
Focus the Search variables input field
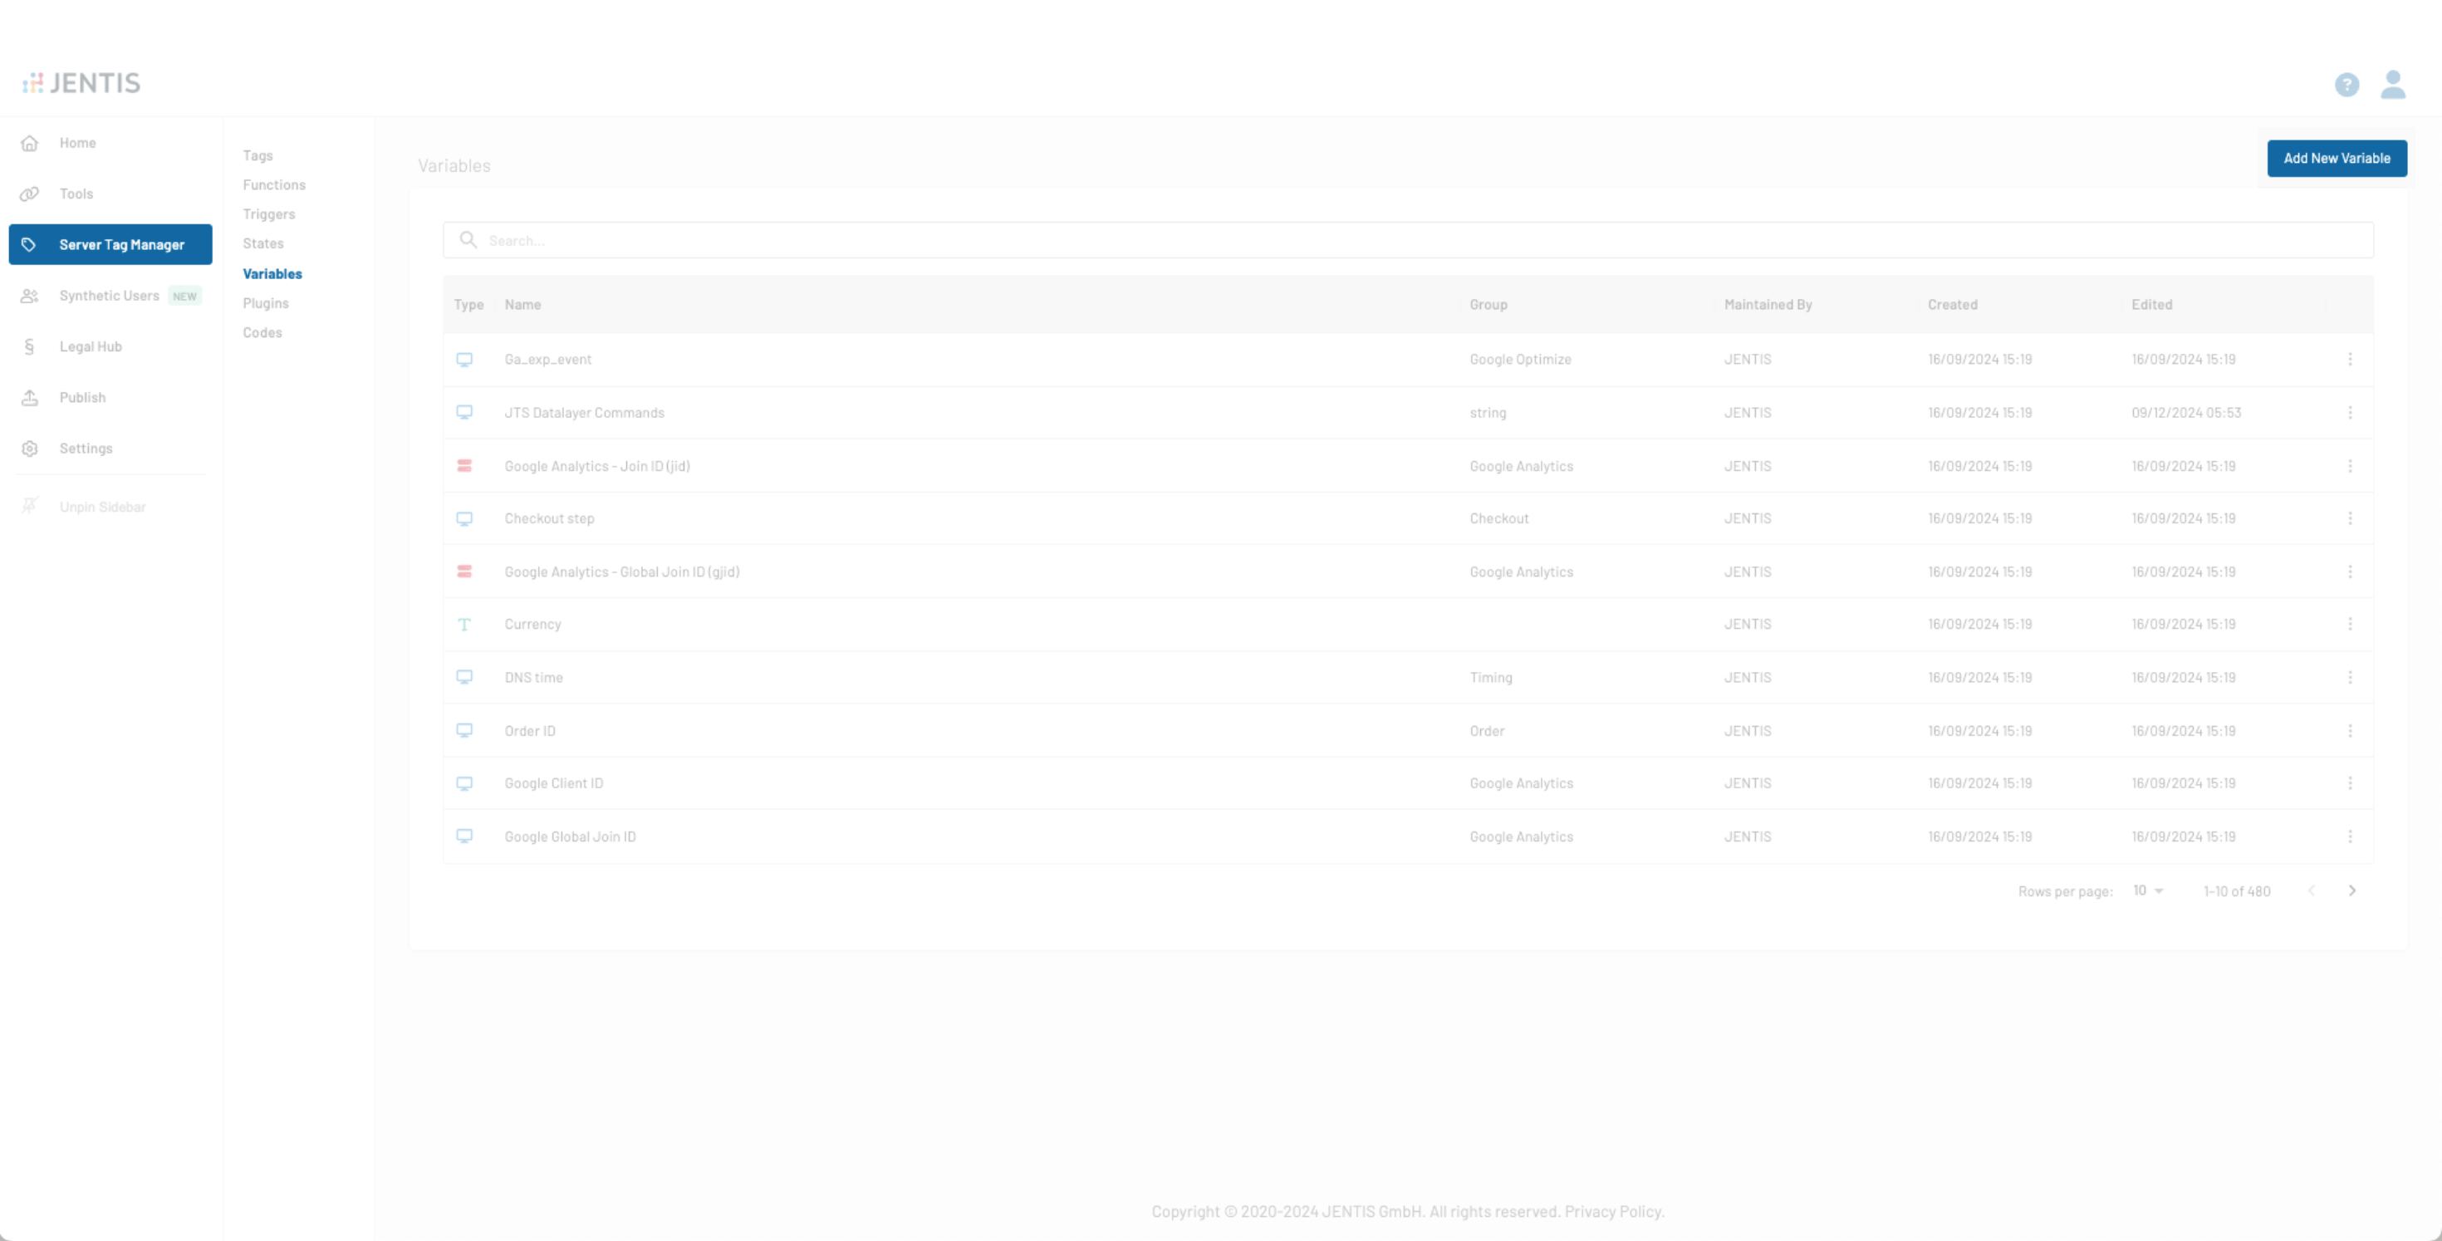click(x=1408, y=240)
